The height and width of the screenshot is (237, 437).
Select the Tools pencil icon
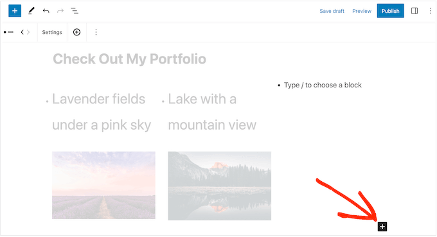click(x=31, y=11)
